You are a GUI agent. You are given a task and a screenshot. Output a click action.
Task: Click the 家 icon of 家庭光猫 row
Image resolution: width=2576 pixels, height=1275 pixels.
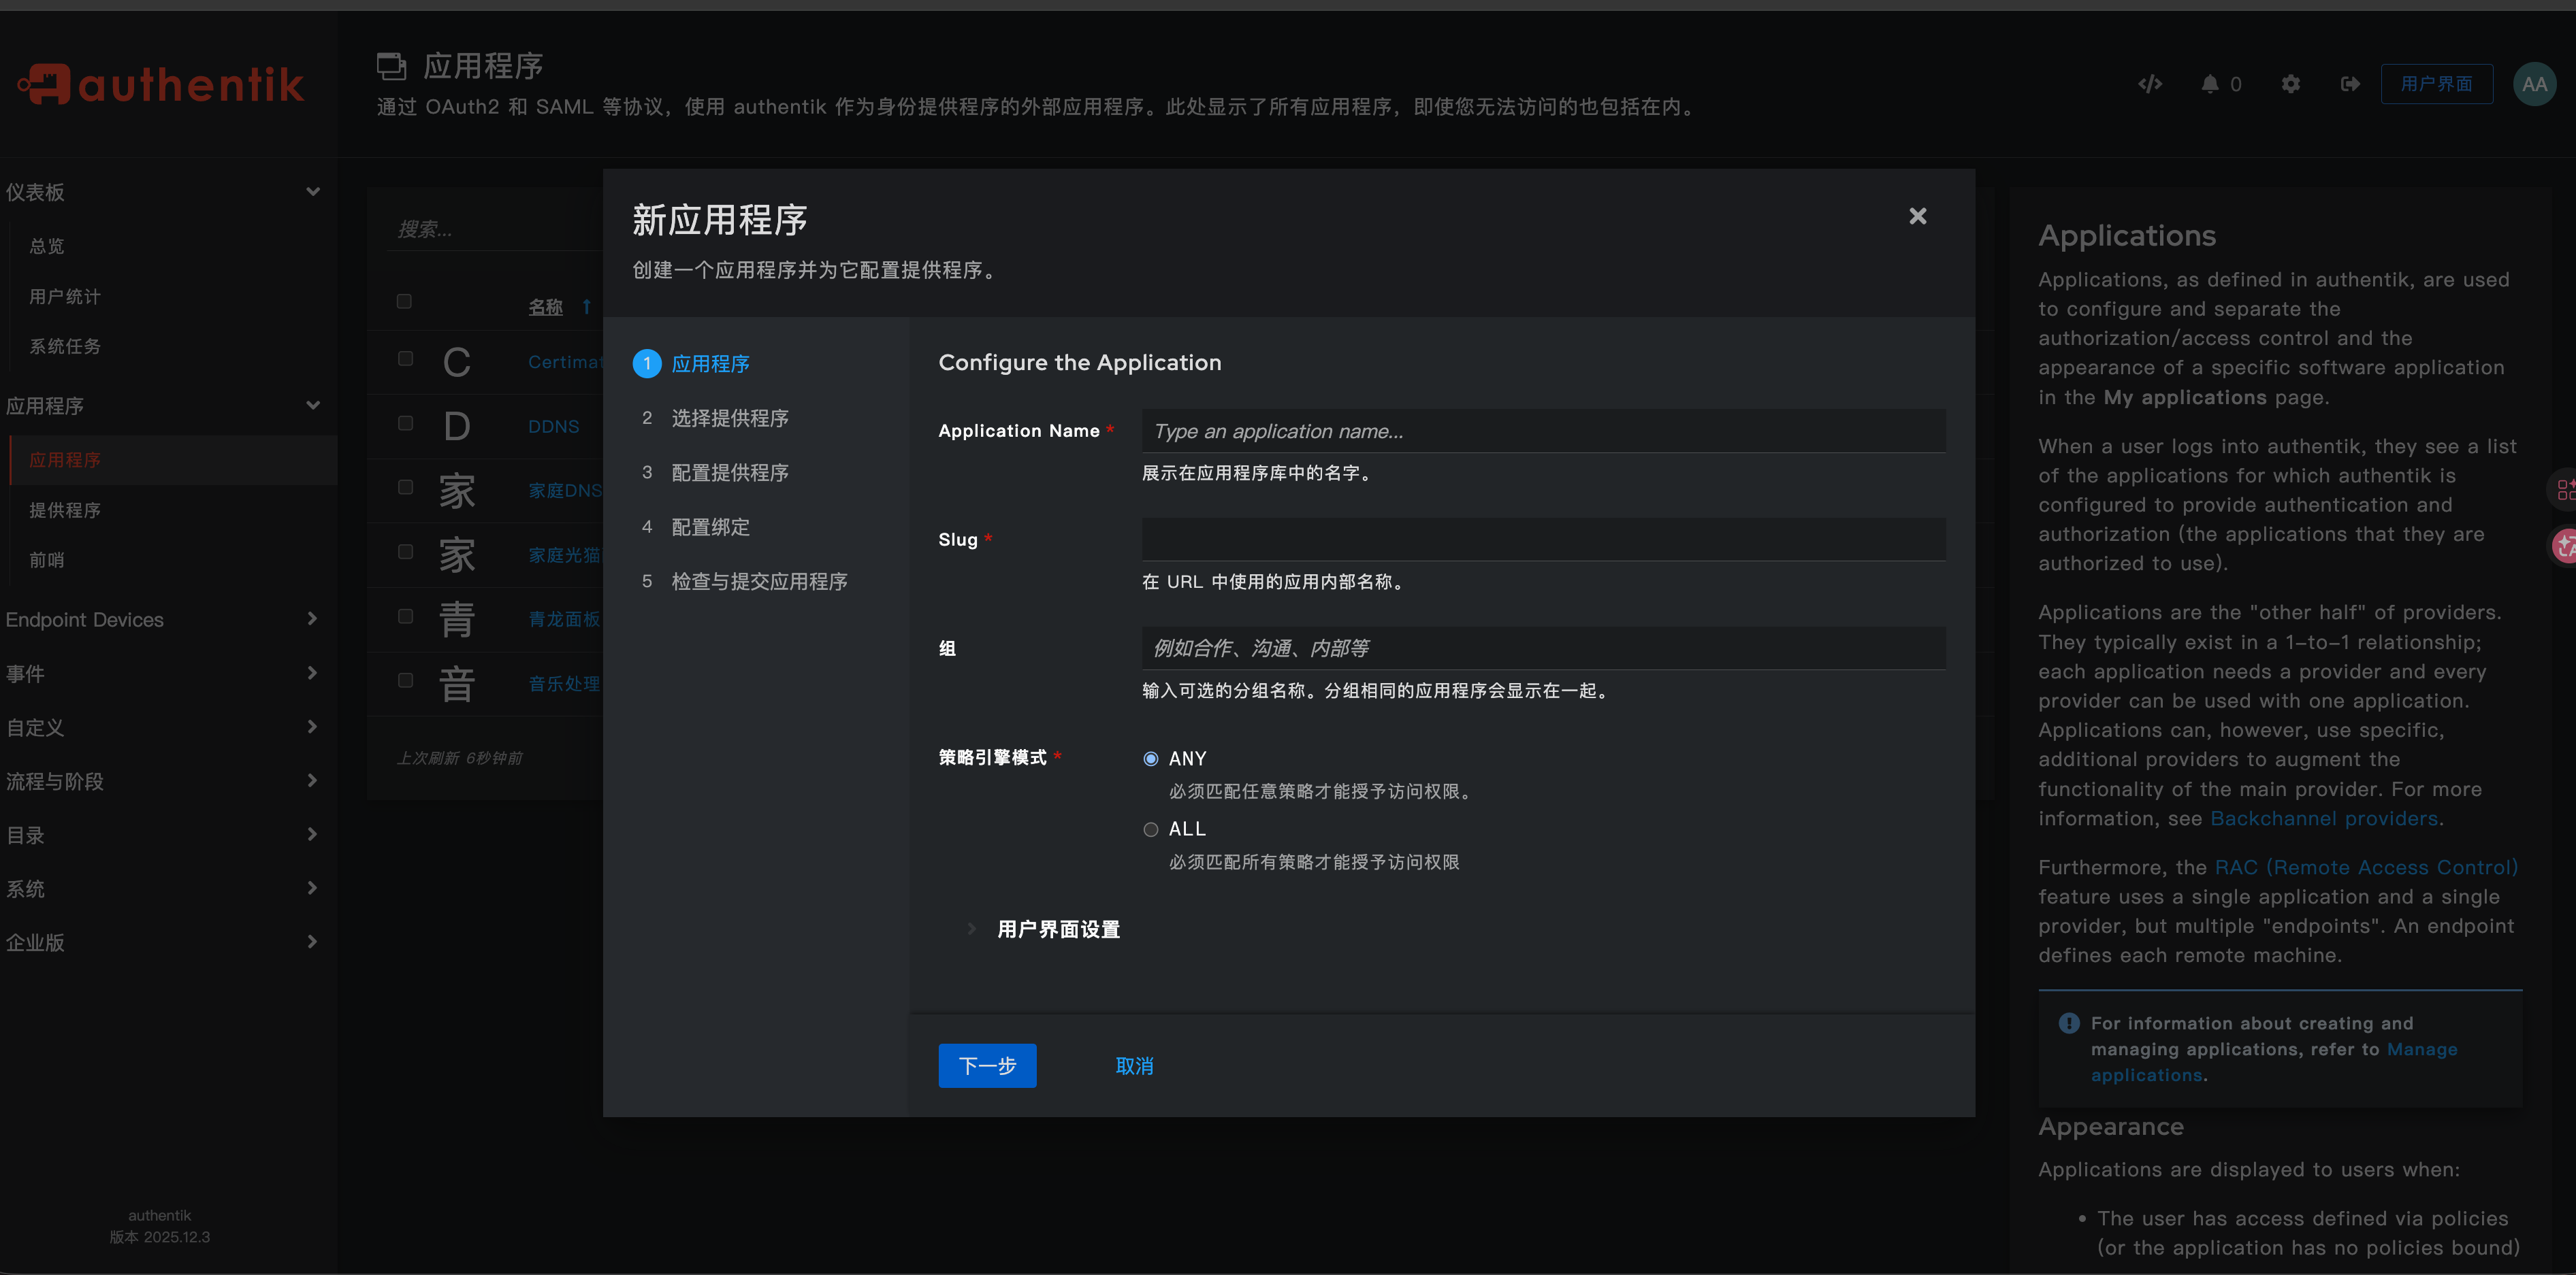[x=457, y=554]
